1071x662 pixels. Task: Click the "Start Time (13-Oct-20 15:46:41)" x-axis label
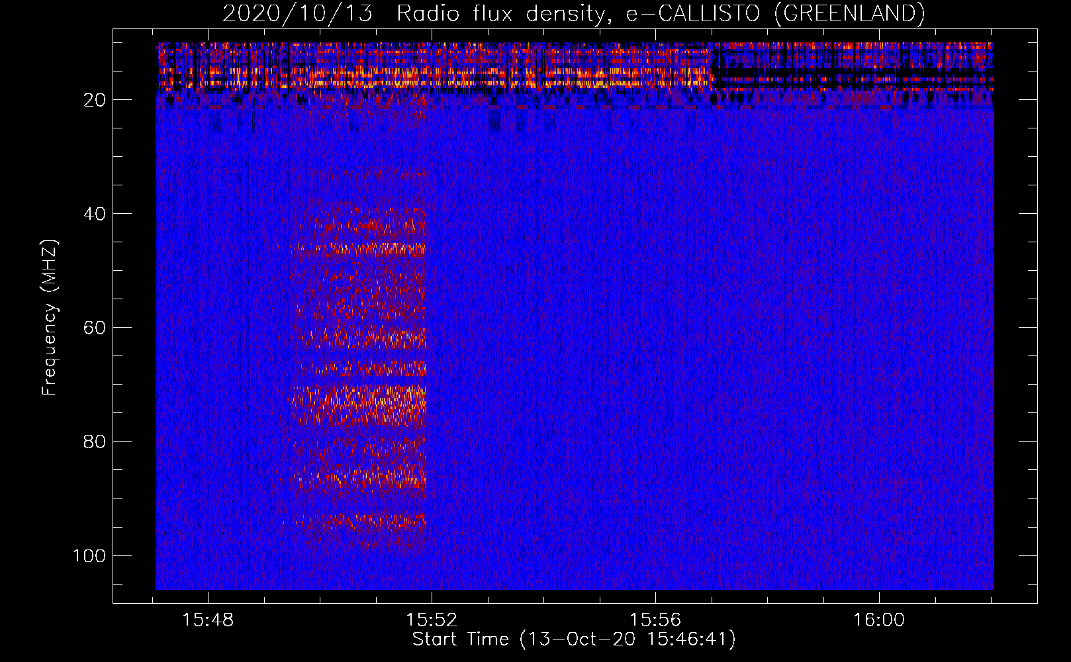click(574, 639)
